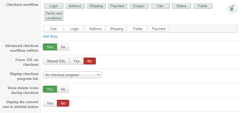Set convert cart in wishlist to Yes

[x=50, y=103]
